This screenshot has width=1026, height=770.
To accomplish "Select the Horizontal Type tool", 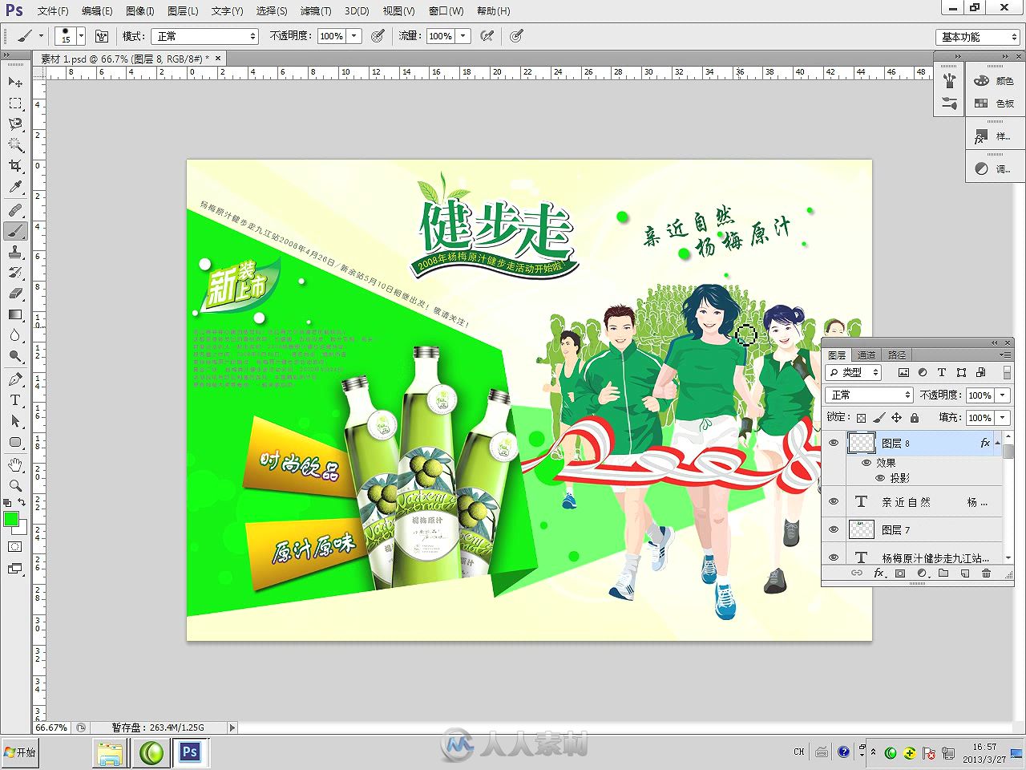I will pos(15,400).
